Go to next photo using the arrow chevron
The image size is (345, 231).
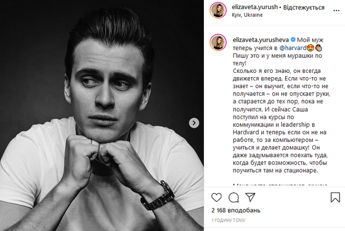194,123
